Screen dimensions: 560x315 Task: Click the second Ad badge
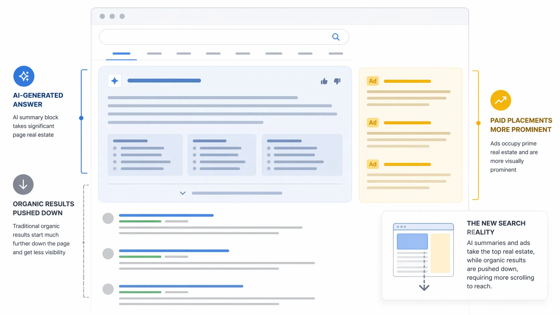tap(373, 123)
